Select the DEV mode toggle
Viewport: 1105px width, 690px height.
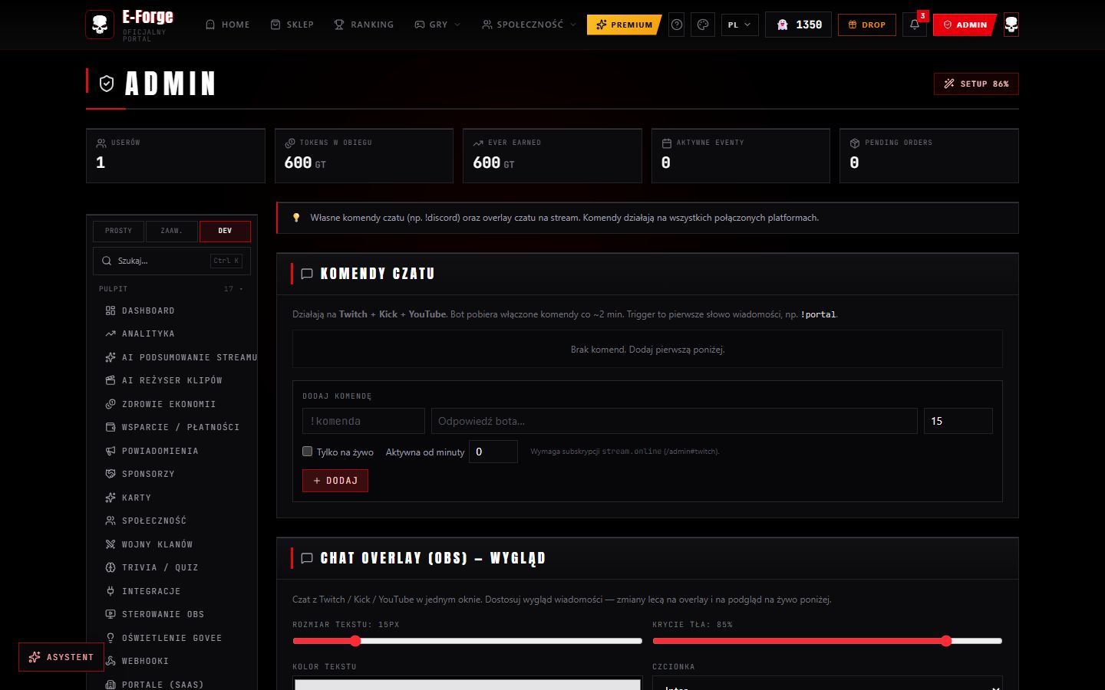(225, 231)
